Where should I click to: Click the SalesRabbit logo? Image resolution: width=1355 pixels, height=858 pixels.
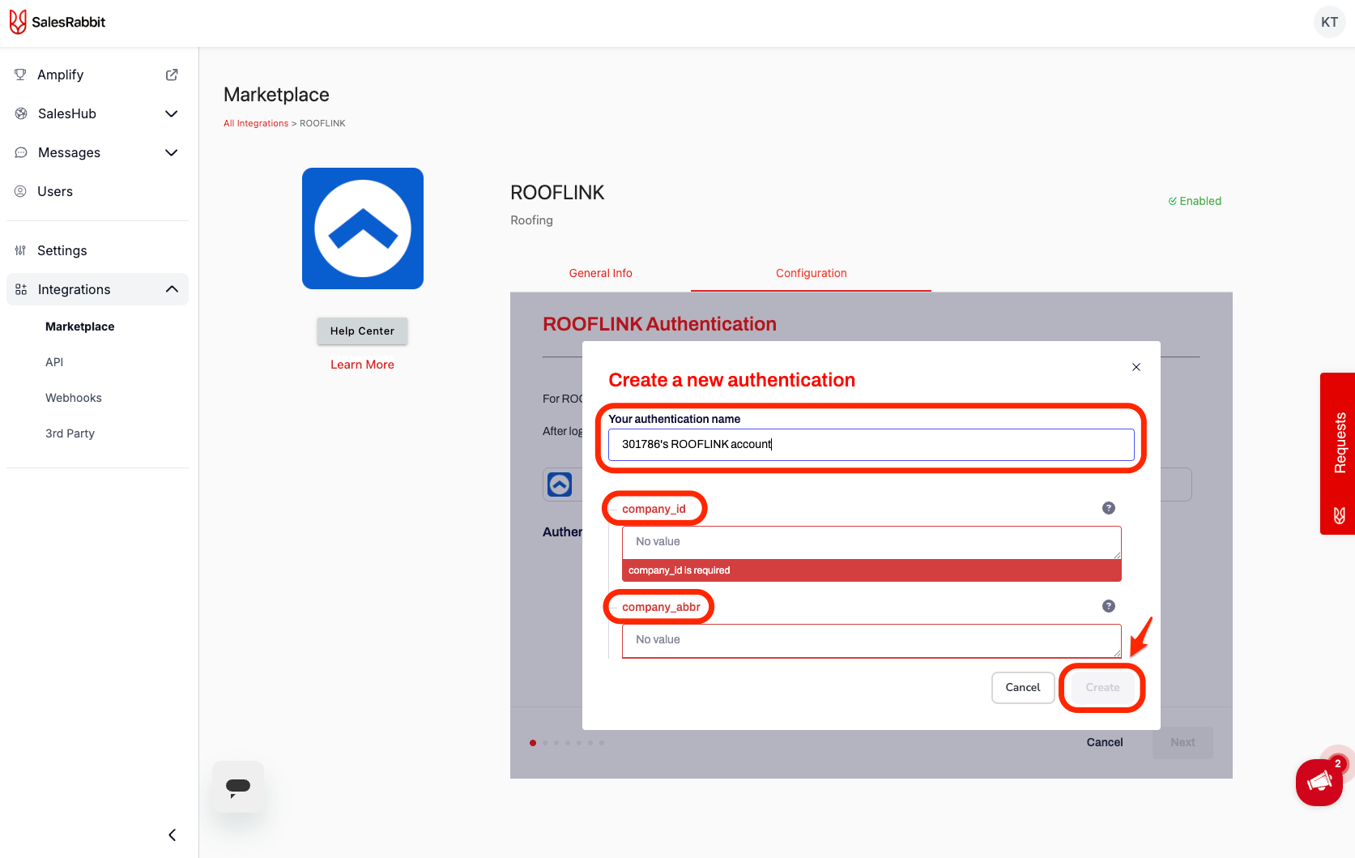click(x=57, y=22)
